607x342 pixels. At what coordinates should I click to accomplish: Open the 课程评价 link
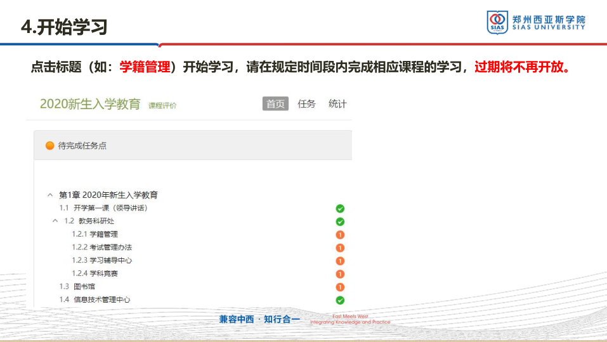pyautogui.click(x=162, y=106)
